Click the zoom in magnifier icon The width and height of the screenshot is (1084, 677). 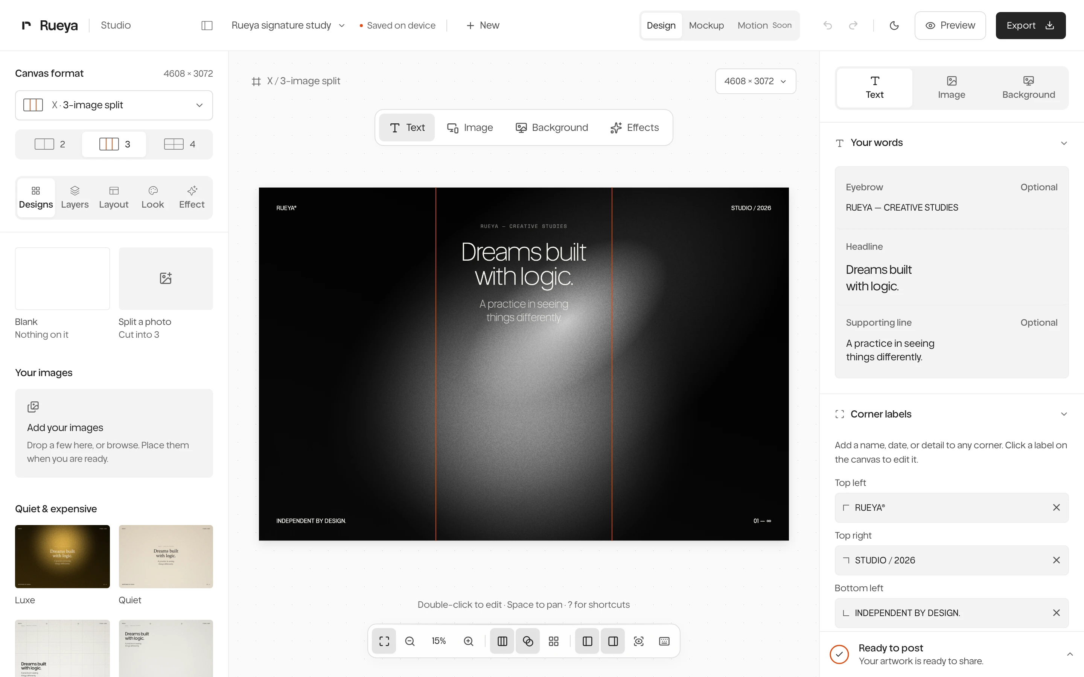[x=469, y=641]
